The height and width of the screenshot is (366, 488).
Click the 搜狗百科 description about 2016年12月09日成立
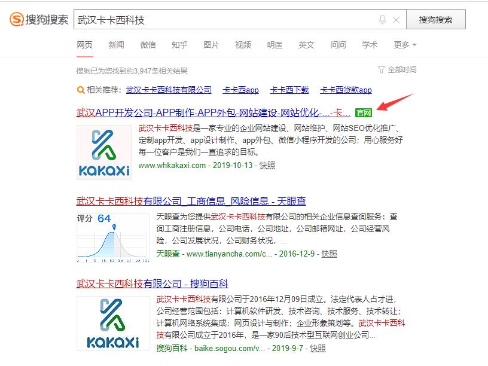280,318
